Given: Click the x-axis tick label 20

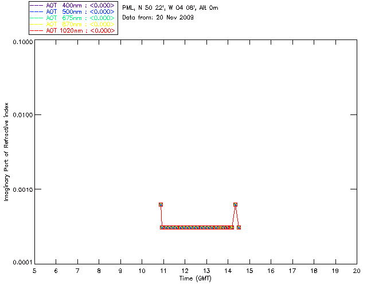Looking at the screenshot, I should 357,271.
